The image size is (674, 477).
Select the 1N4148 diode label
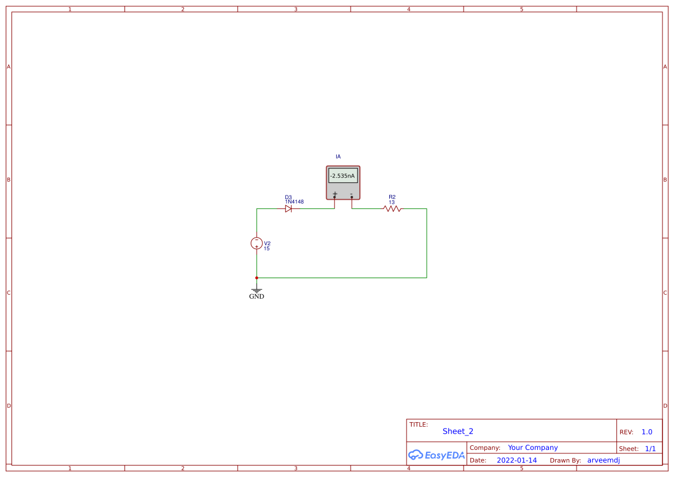[x=295, y=202]
